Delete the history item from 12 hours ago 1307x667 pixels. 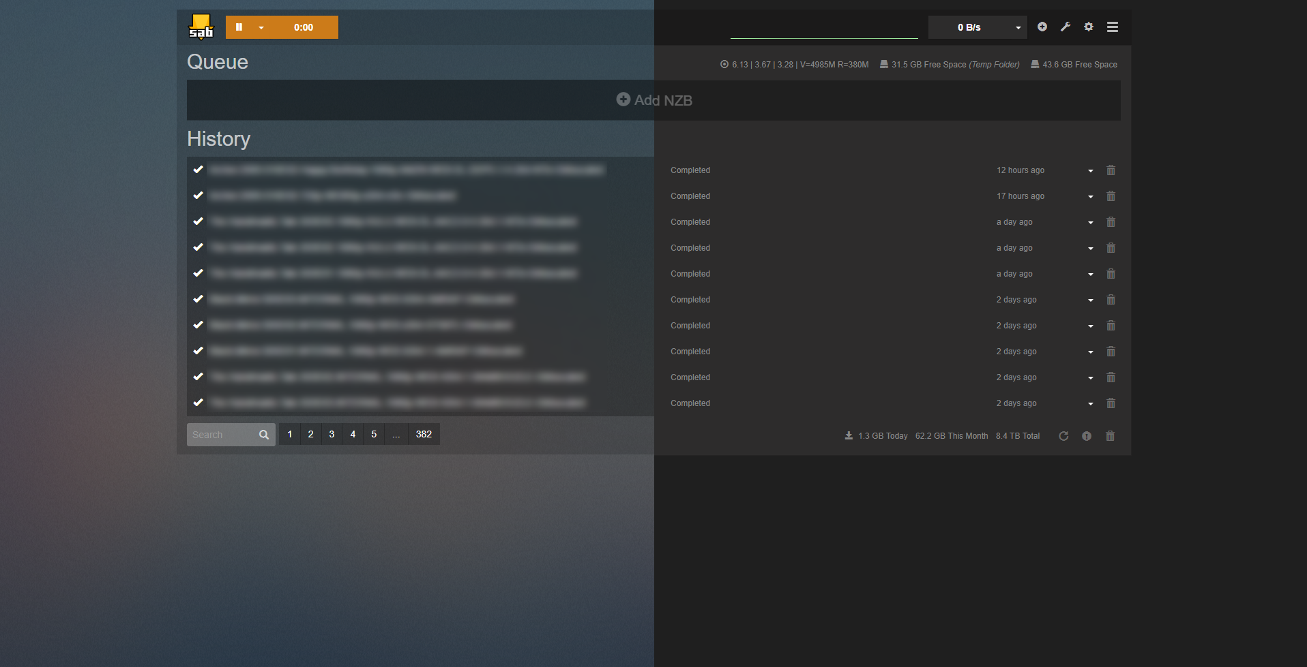[1111, 170]
